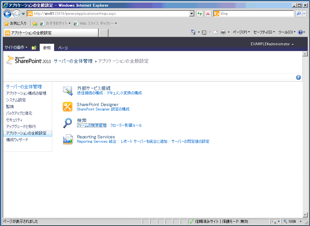
Task: Click the Home page icon
Action: coord(193,32)
